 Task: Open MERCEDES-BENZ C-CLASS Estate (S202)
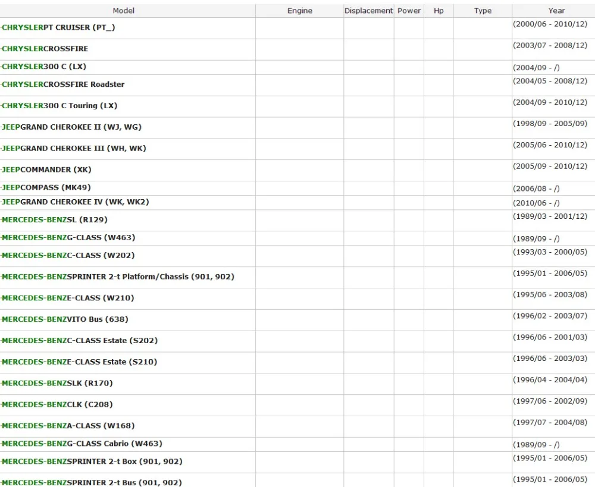[79, 340]
